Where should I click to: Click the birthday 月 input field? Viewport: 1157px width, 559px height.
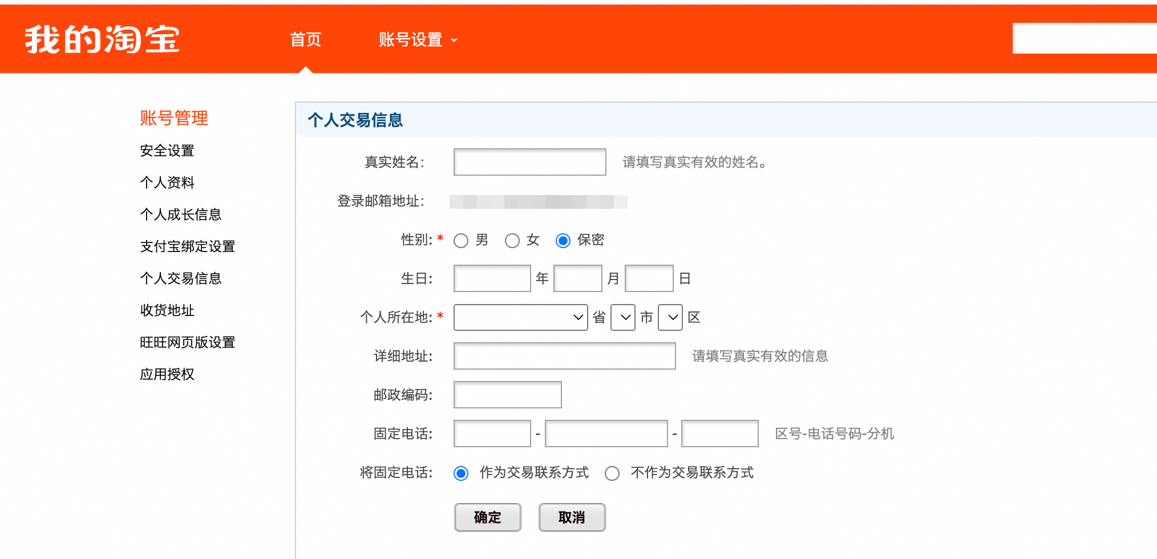click(x=577, y=278)
